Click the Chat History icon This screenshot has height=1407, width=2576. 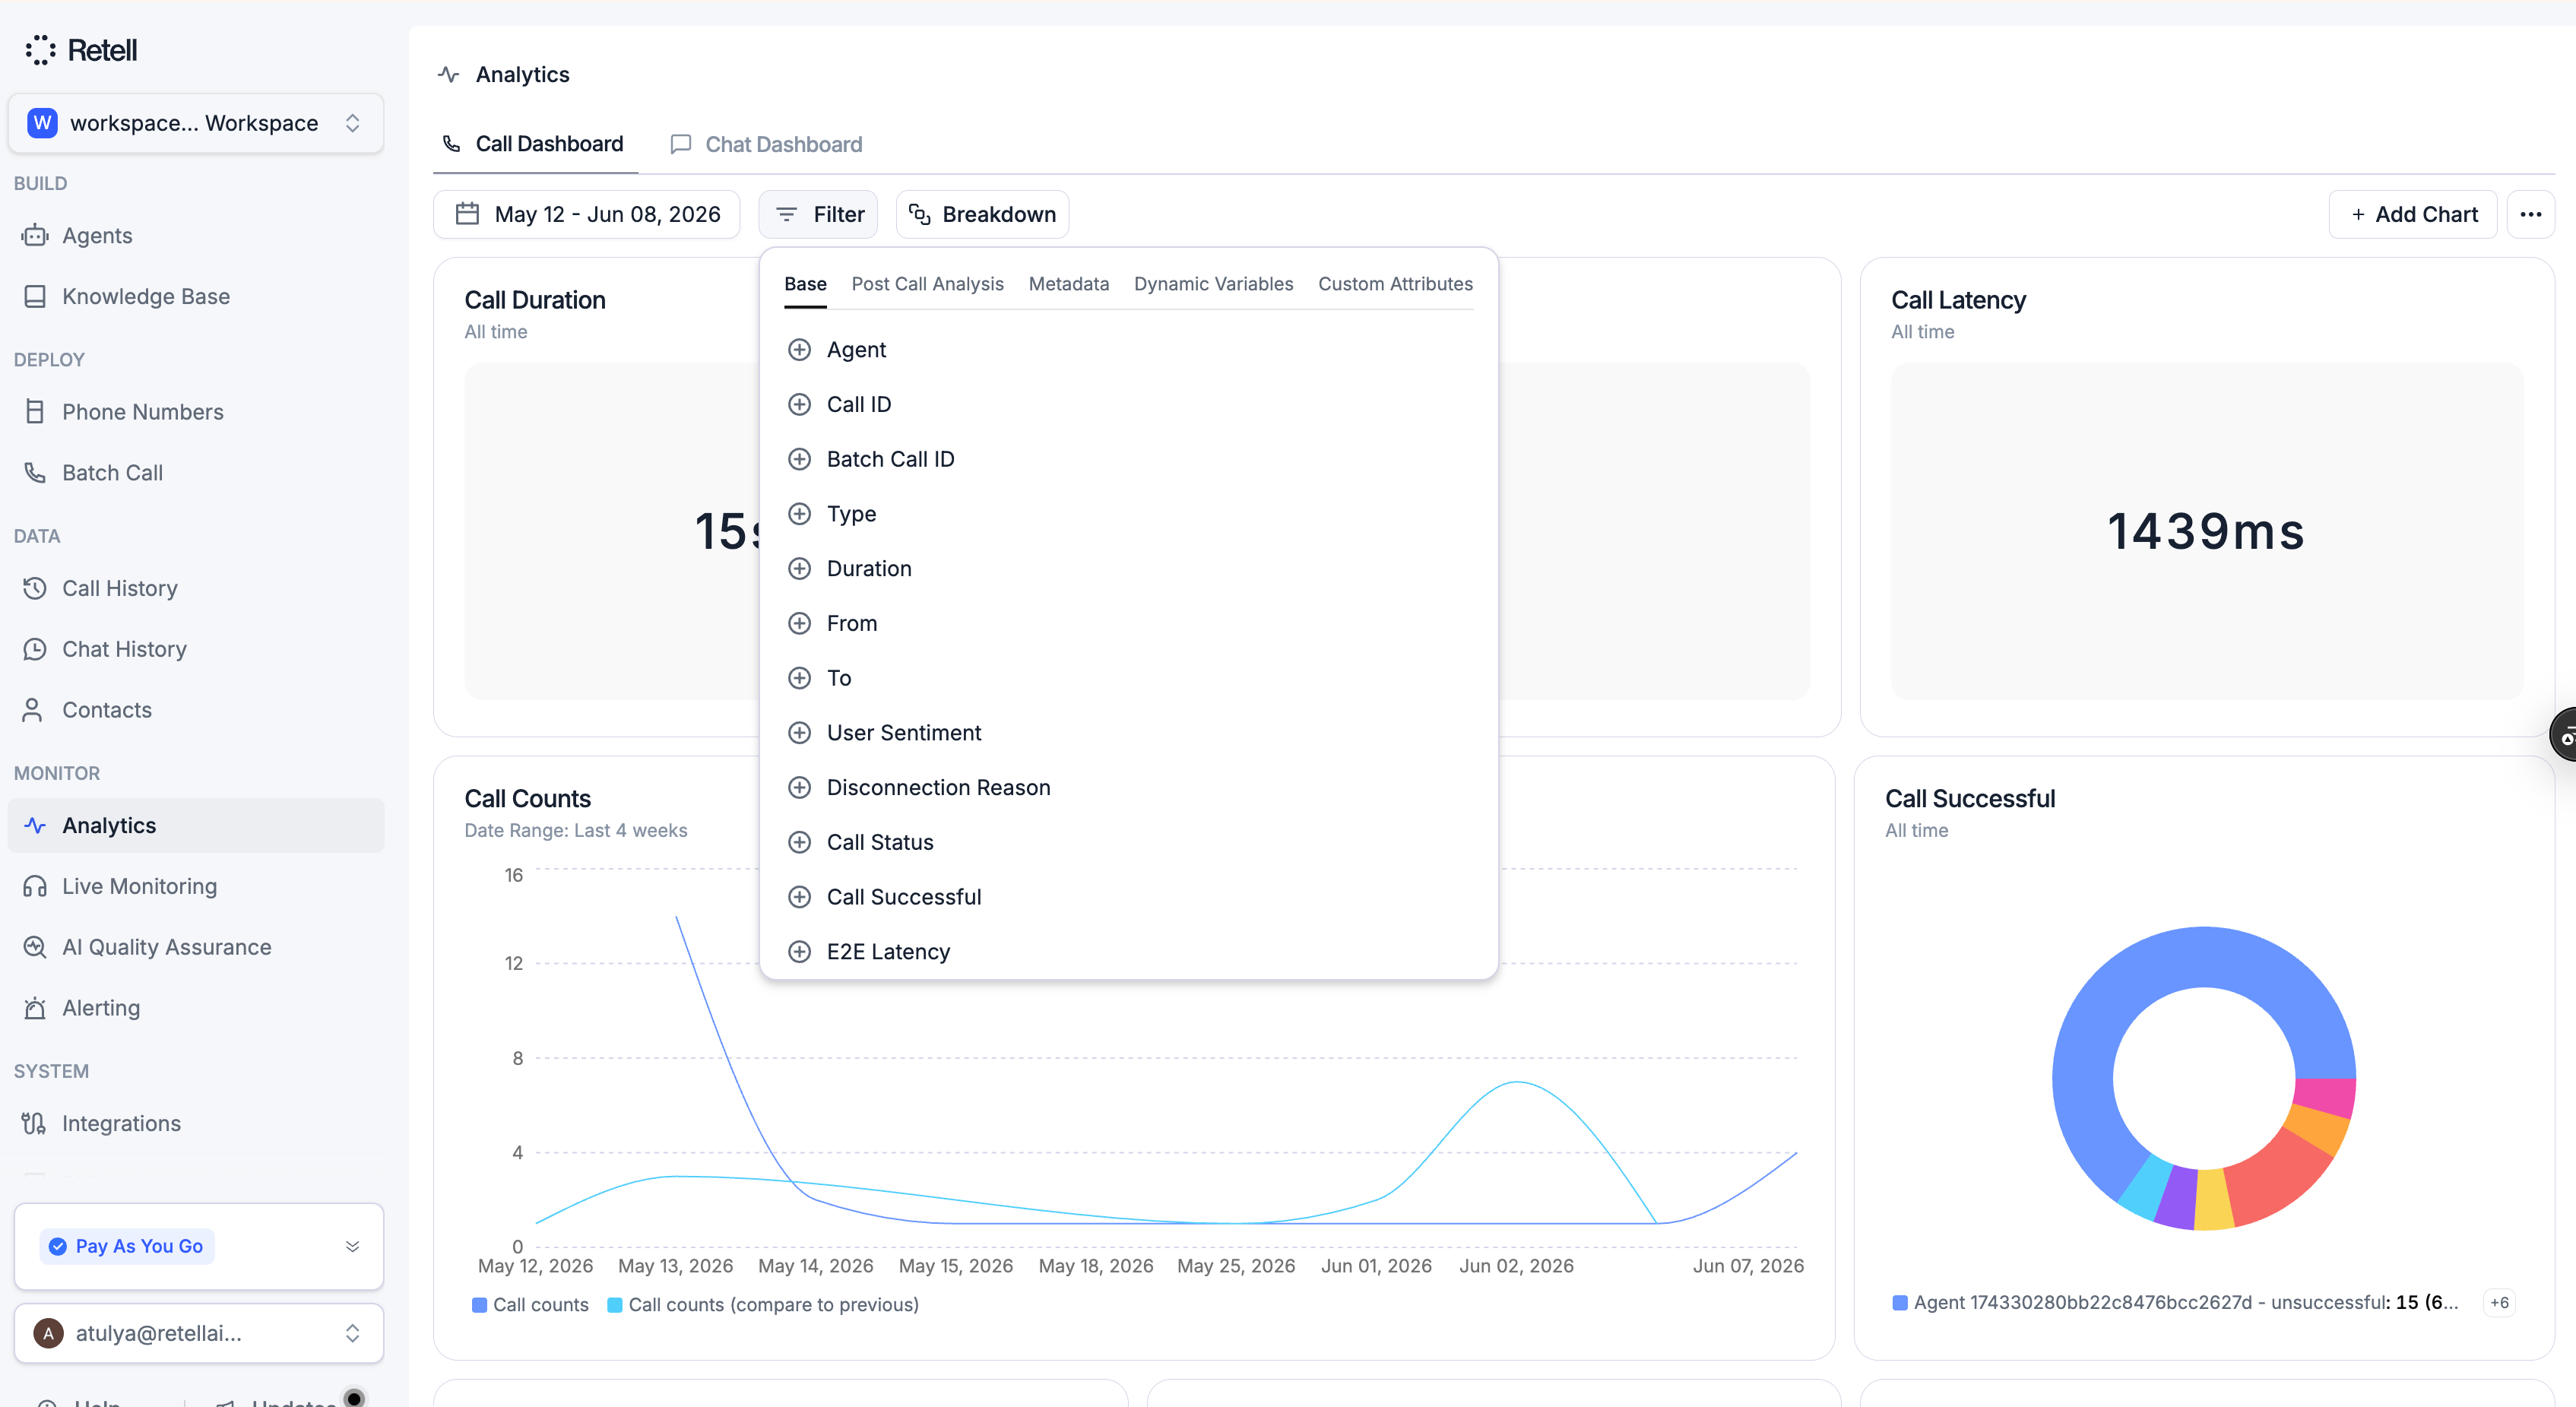[35, 649]
